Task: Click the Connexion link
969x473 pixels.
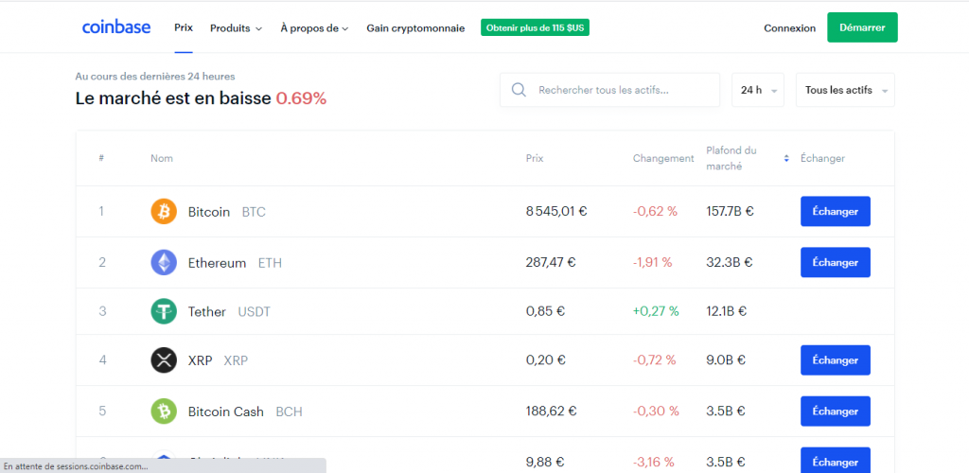Action: pos(790,28)
